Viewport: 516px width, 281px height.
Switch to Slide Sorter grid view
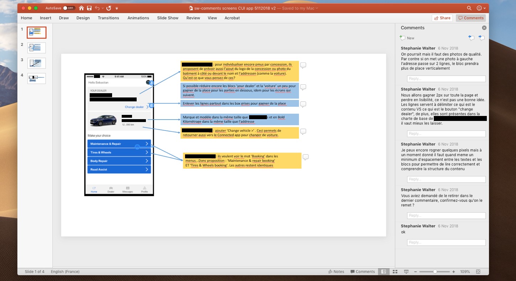point(395,271)
